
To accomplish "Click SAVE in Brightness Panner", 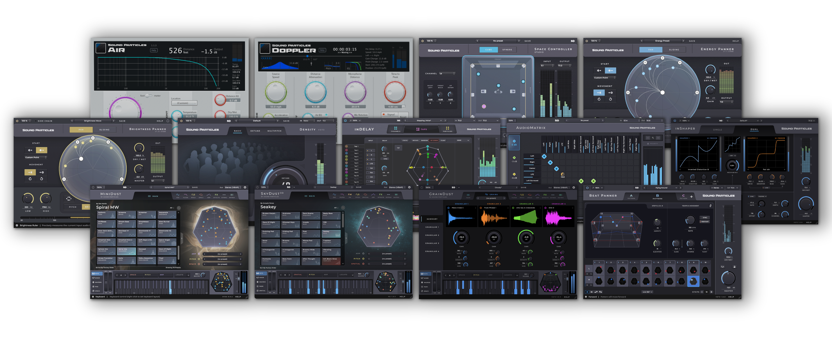I will 123,121.
